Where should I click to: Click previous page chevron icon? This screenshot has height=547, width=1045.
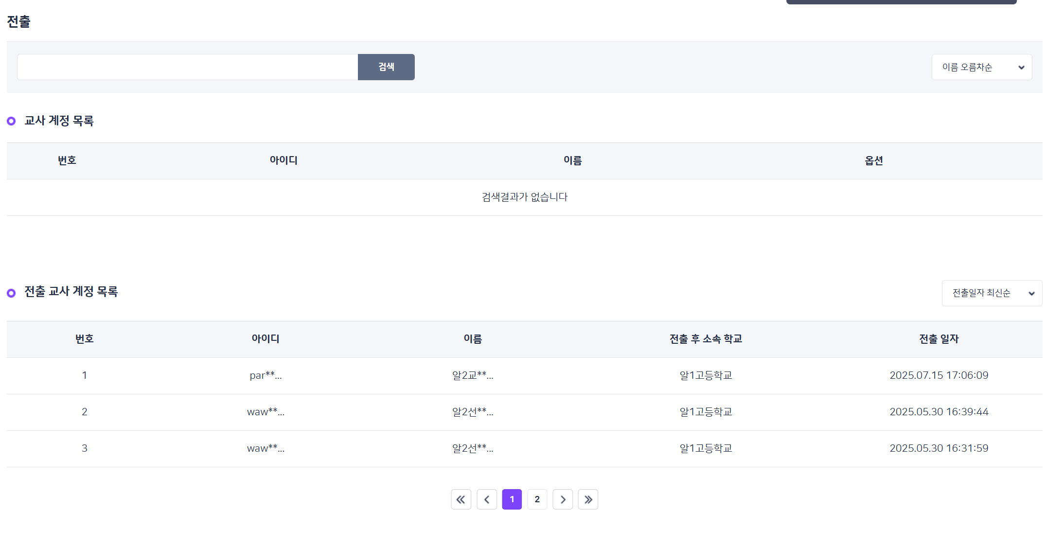pyautogui.click(x=486, y=499)
